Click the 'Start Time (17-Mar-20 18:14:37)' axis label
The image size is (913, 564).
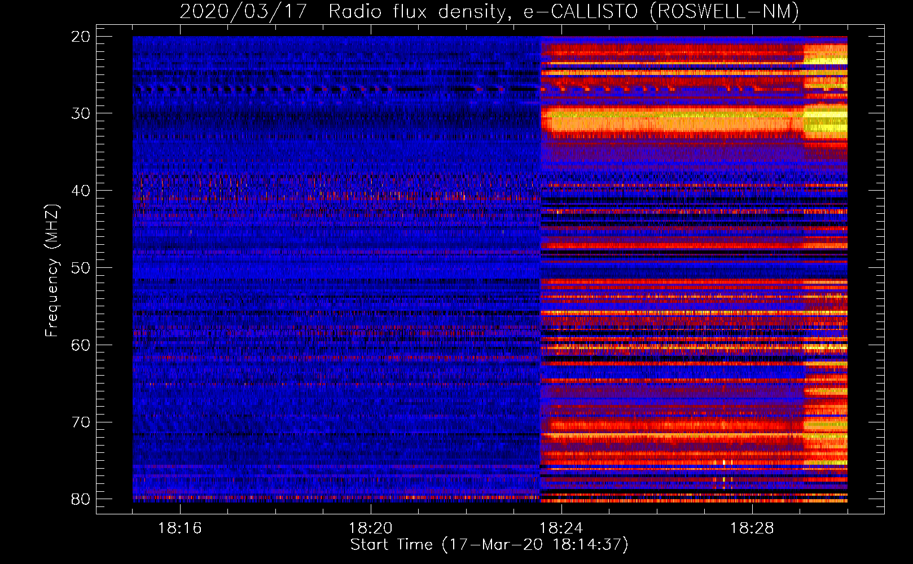click(489, 545)
